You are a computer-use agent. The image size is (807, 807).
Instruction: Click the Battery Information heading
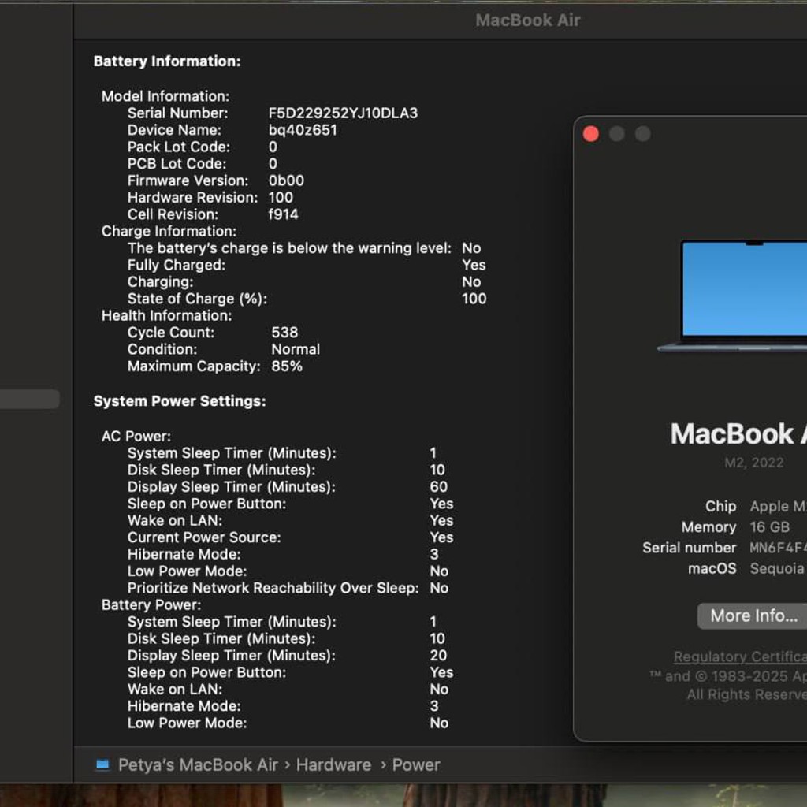(x=167, y=61)
